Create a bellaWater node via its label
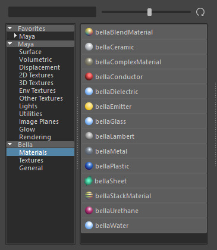This screenshot has height=250, width=217. pos(112,226)
